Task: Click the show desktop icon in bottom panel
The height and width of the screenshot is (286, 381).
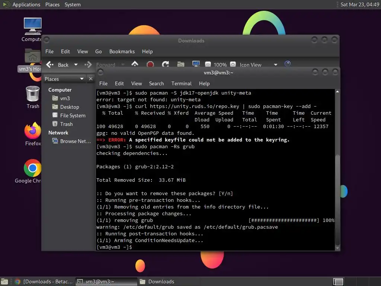Action: click(x=4, y=282)
